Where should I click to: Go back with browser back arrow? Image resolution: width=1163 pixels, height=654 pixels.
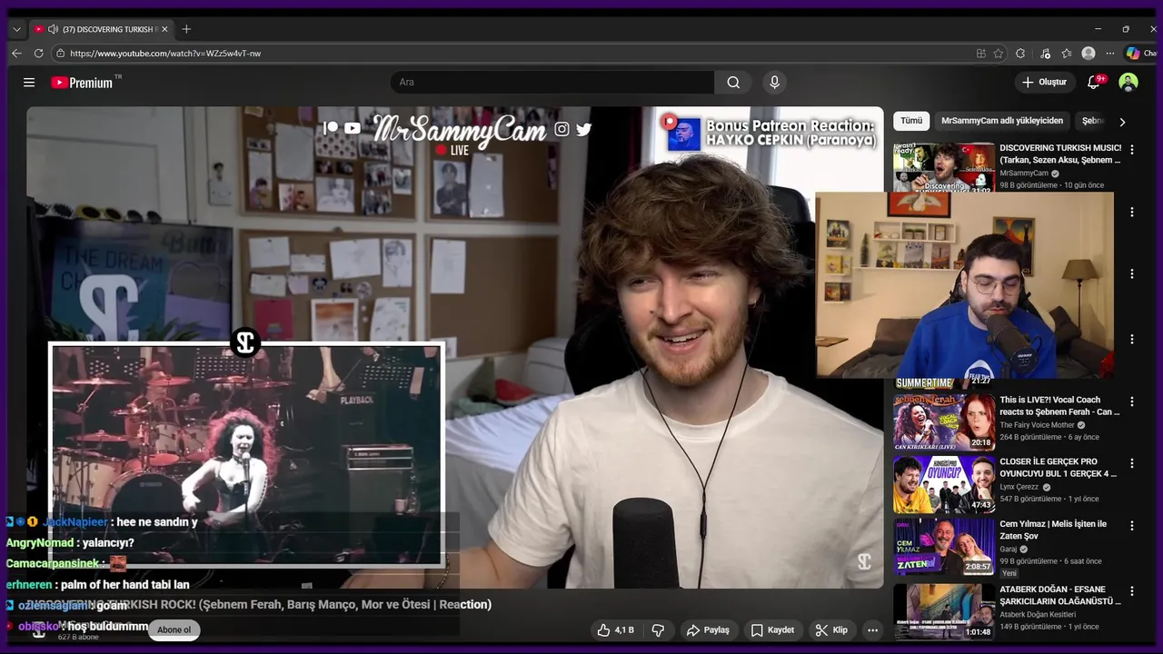tap(16, 54)
